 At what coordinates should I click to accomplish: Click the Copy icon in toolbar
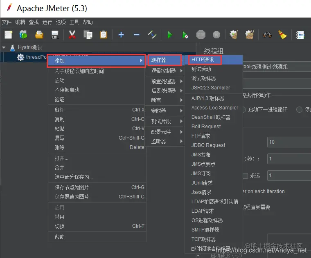(x=88, y=35)
